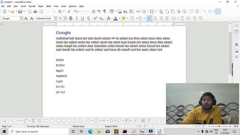Viewport: 240px width, 135px height.
Task: Toggle Underline formatting
Action: [82, 18]
